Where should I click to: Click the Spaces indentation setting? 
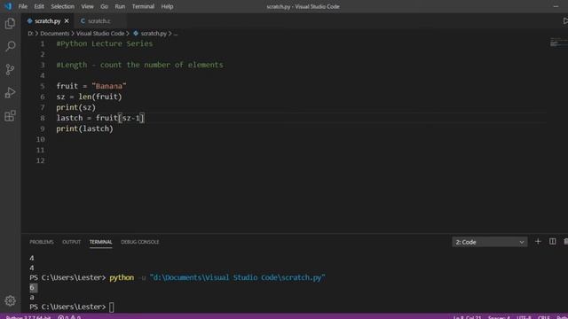click(499, 317)
